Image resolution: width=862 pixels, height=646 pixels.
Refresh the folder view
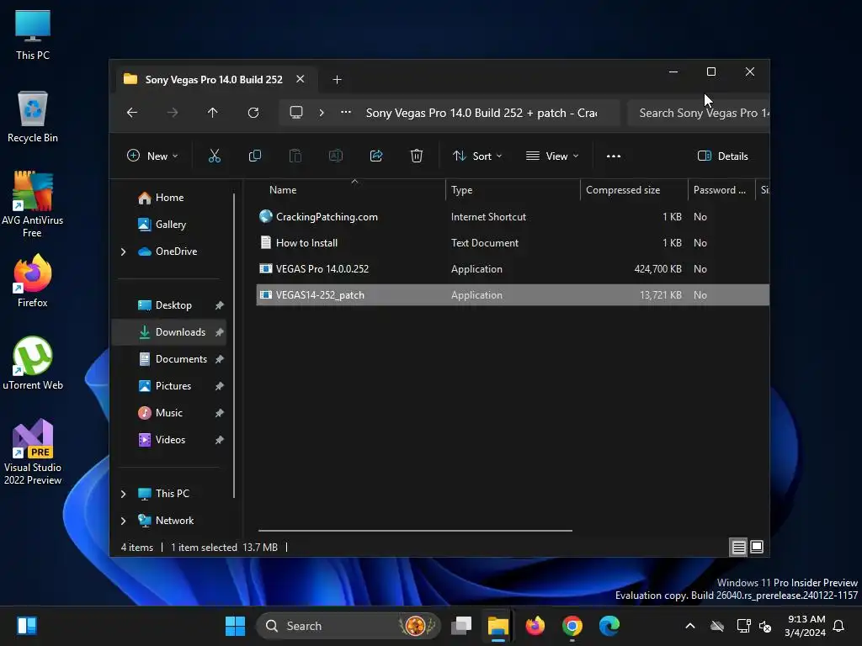(x=253, y=113)
